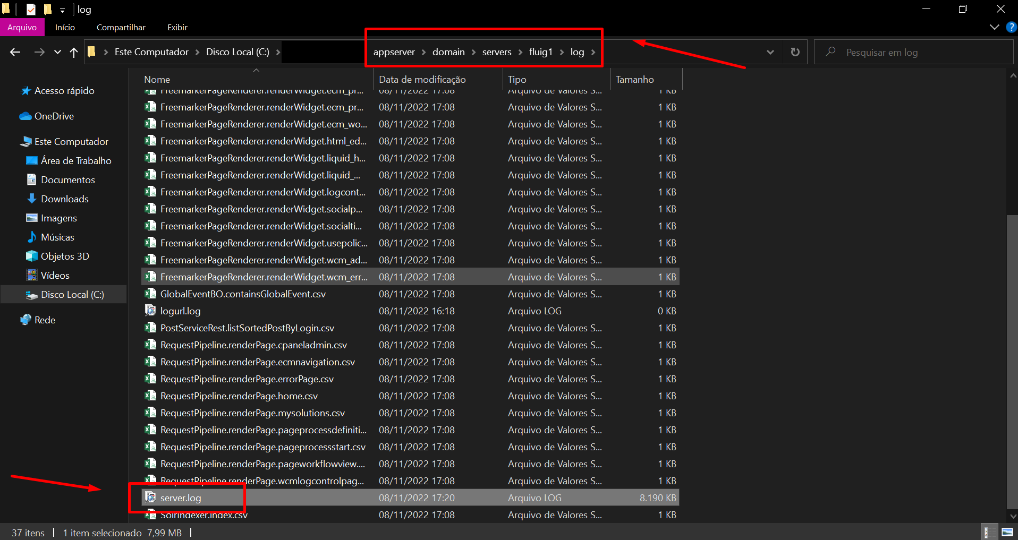
Task: Select RequestPipeline.renderPage.mysolutions.csv icon
Action: (150, 413)
